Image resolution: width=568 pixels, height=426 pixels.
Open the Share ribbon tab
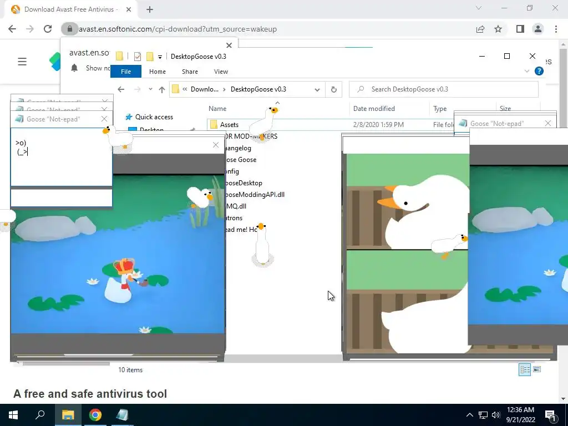click(x=190, y=72)
